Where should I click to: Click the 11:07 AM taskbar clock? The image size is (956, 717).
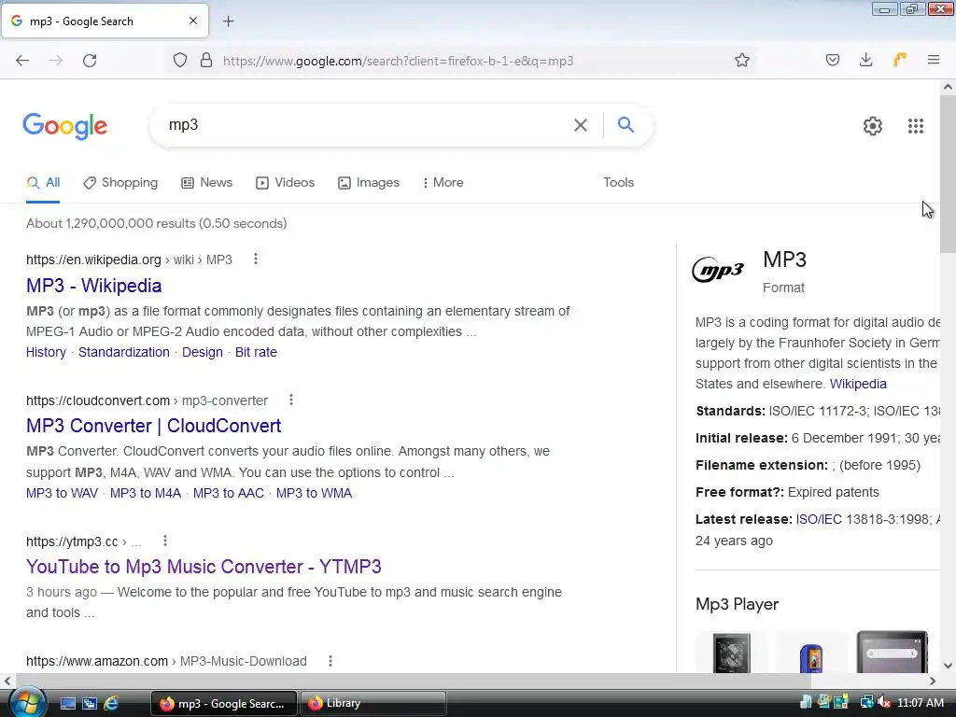pos(921,703)
